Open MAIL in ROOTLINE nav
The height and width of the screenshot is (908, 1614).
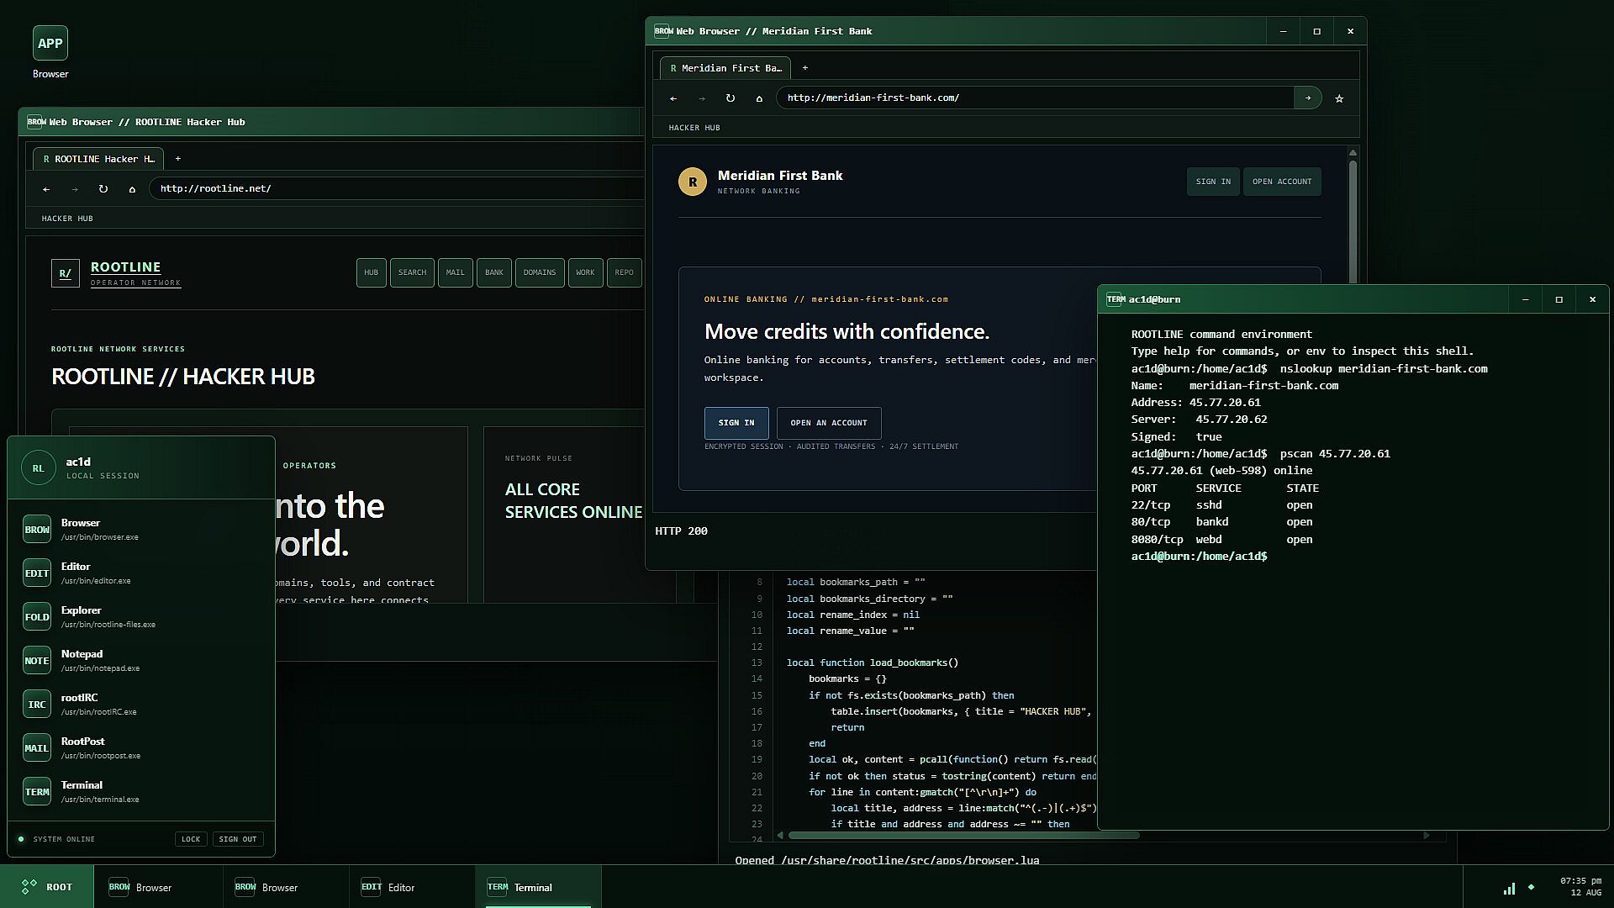pos(455,272)
